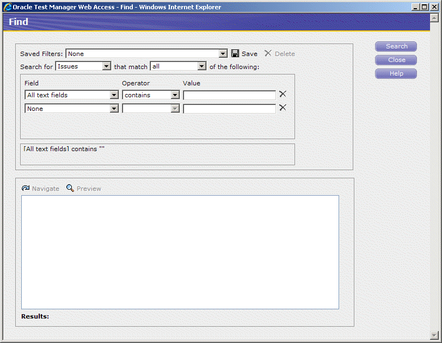Click the scrollbar up arrow
442x343 pixels.
[x=434, y=18]
